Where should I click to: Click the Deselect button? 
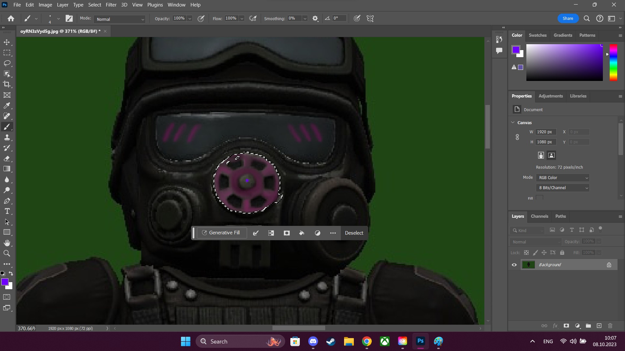(x=354, y=233)
